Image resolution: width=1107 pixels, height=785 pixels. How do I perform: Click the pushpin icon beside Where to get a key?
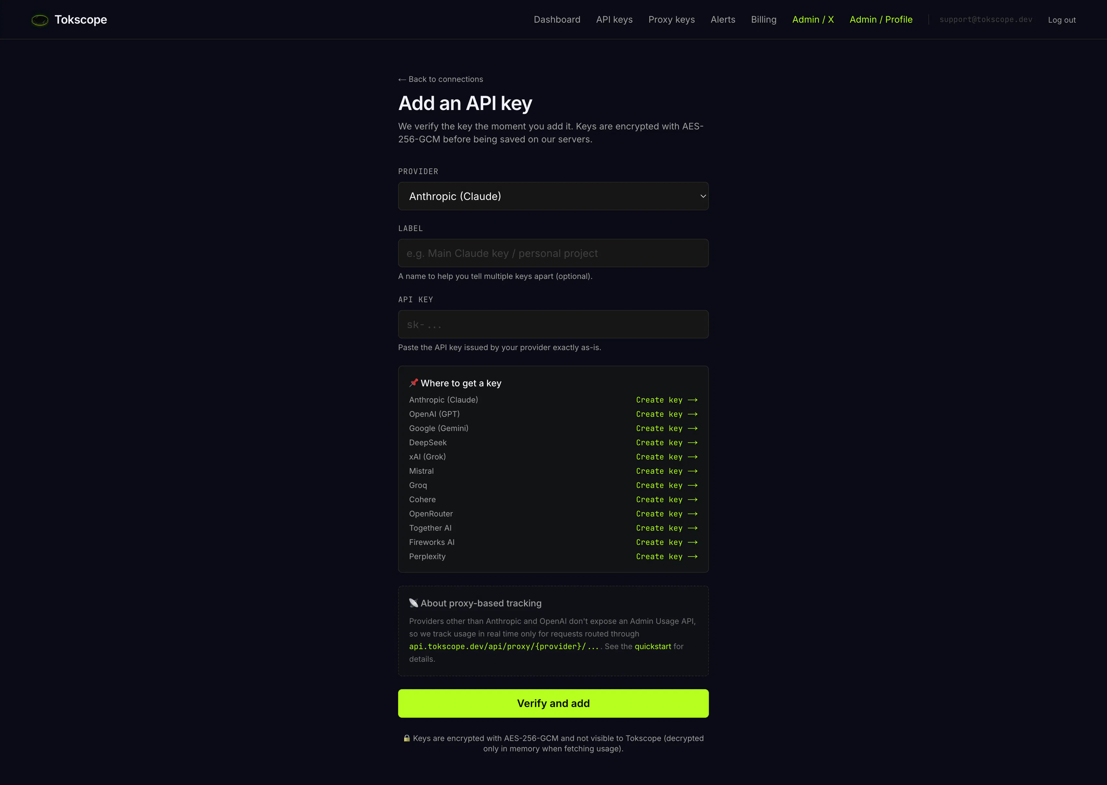413,383
